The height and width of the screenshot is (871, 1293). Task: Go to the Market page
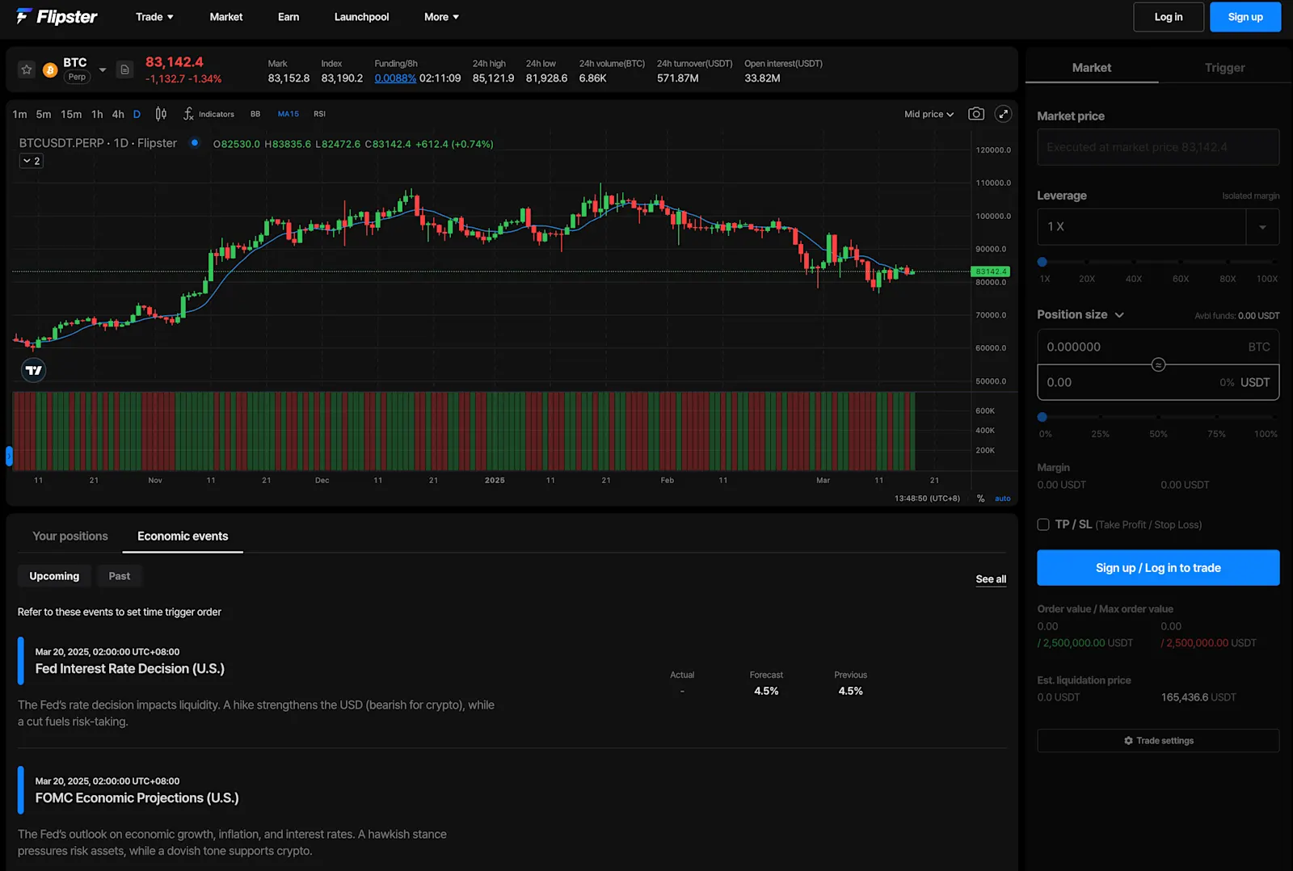point(226,17)
